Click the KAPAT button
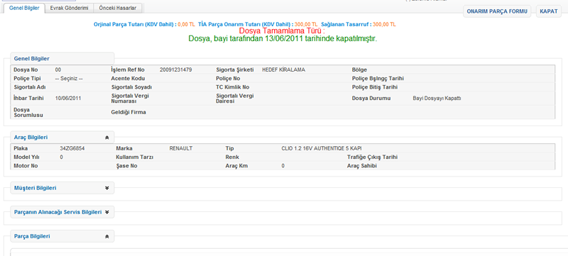The width and height of the screenshot is (568, 256). pyautogui.click(x=548, y=11)
